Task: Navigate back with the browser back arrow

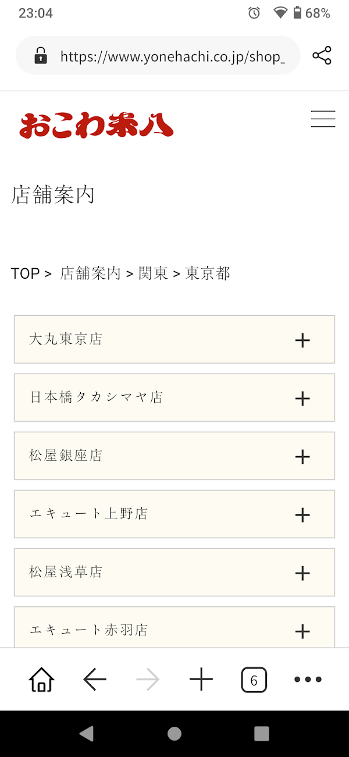Action: pos(95,679)
